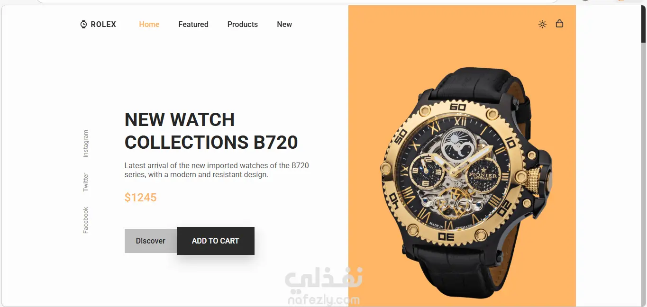This screenshot has width=647, height=307.
Task: Click the Latest arrival description paragraph
Action: [217, 170]
